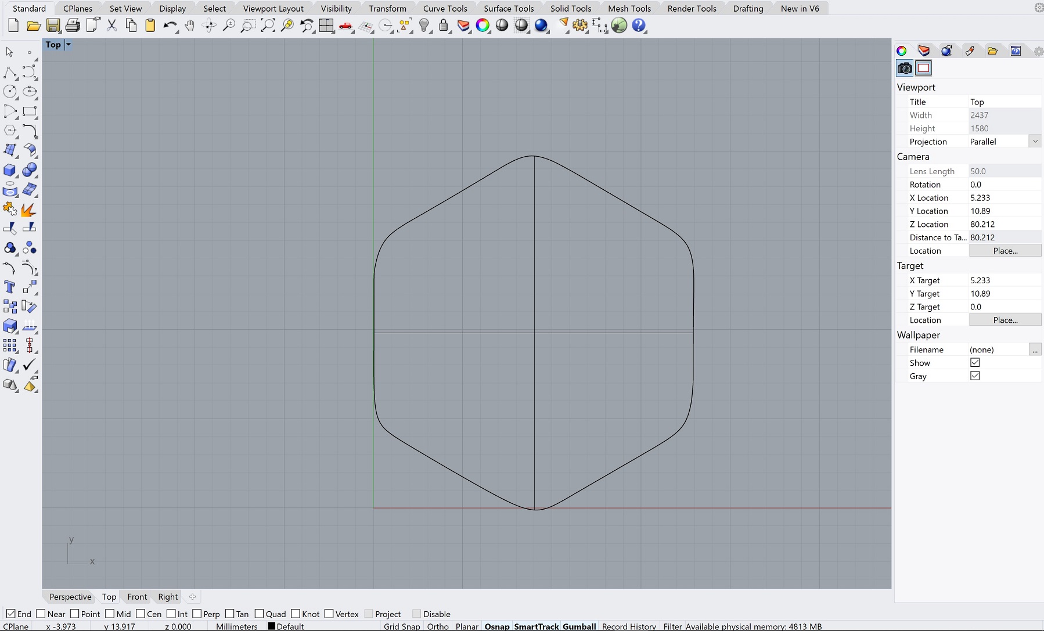Select the Text tool T icon
The image size is (1044, 631).
click(10, 287)
